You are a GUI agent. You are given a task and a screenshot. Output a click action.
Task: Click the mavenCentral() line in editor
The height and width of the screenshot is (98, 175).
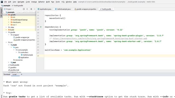pos(57,18)
